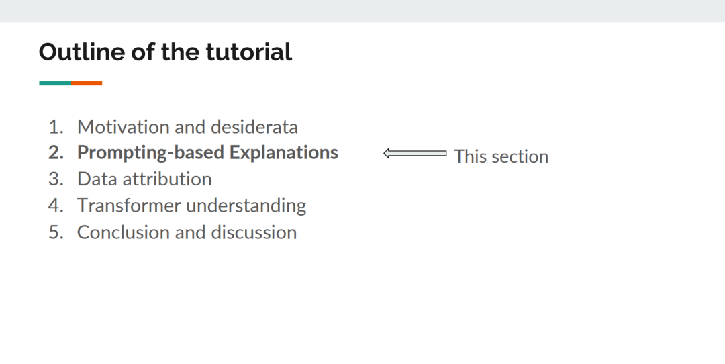The width and height of the screenshot is (725, 364).
Task: Select 'Prompting-based Explanations' bold item
Action: 207,152
